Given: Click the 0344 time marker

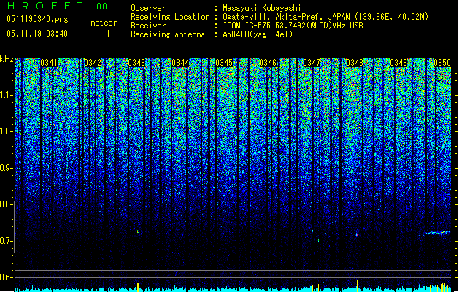Looking at the screenshot, I should (x=180, y=63).
